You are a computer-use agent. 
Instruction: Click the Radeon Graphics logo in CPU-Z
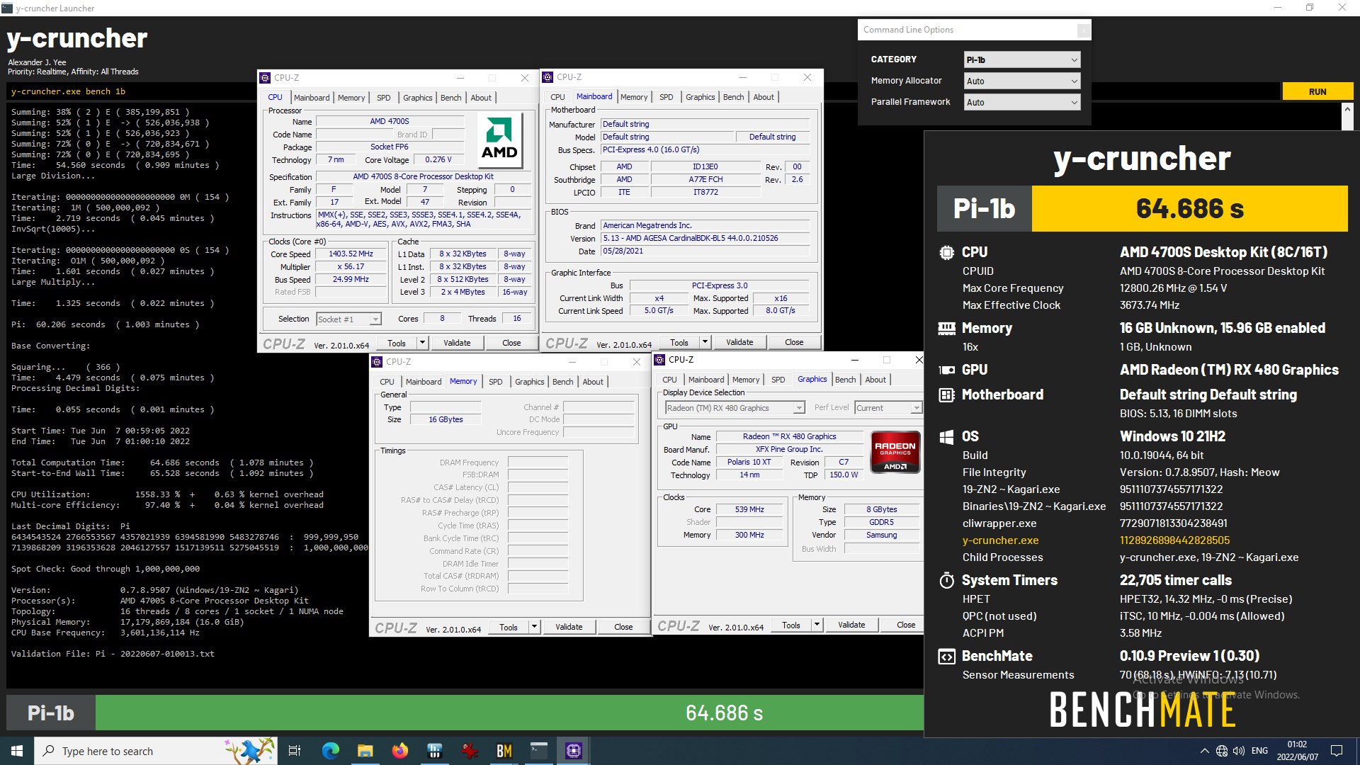click(x=895, y=452)
